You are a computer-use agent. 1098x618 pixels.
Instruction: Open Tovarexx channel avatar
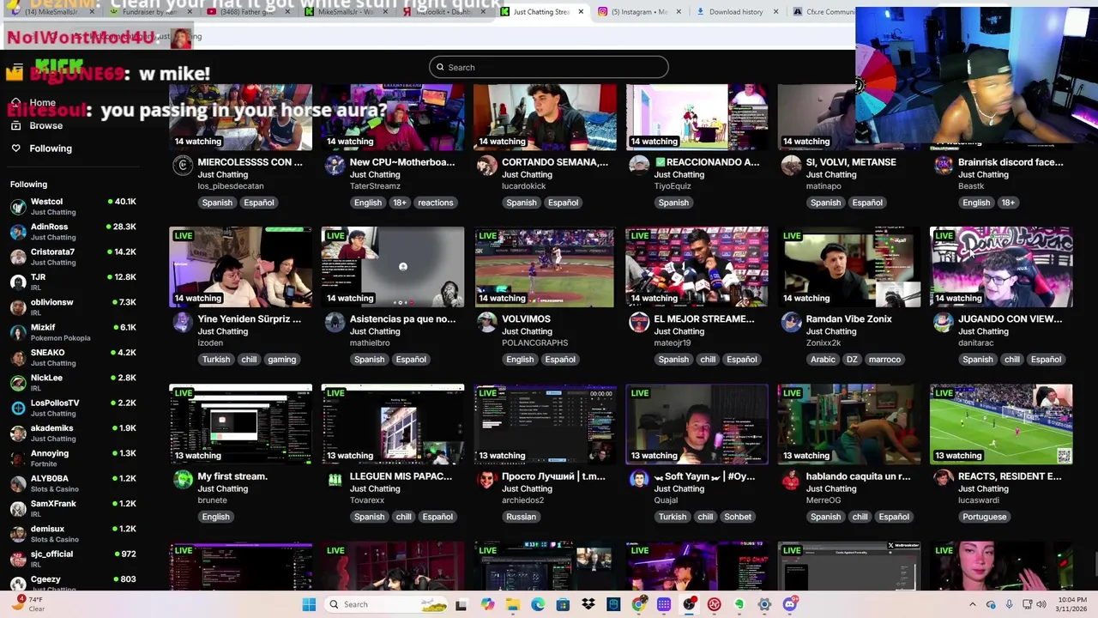coord(335,480)
